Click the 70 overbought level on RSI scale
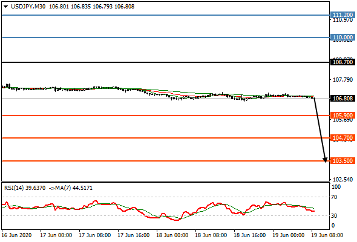The width and height of the screenshot is (357, 242). tap(334, 197)
